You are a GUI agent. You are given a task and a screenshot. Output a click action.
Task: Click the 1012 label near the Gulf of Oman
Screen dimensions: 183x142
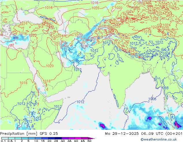coord(77,70)
